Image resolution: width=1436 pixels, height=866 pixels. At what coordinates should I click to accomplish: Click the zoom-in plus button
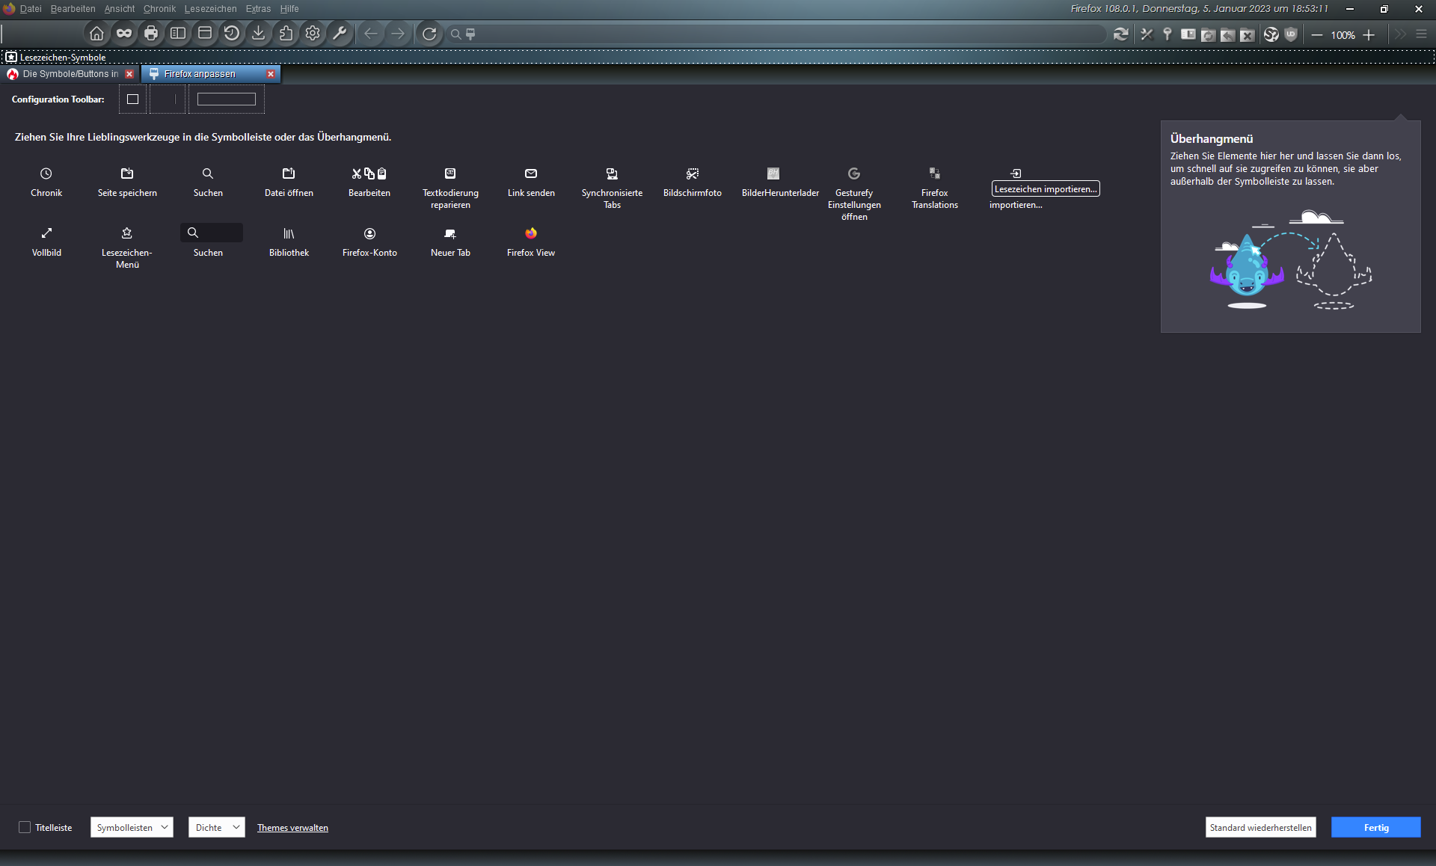coord(1369,35)
